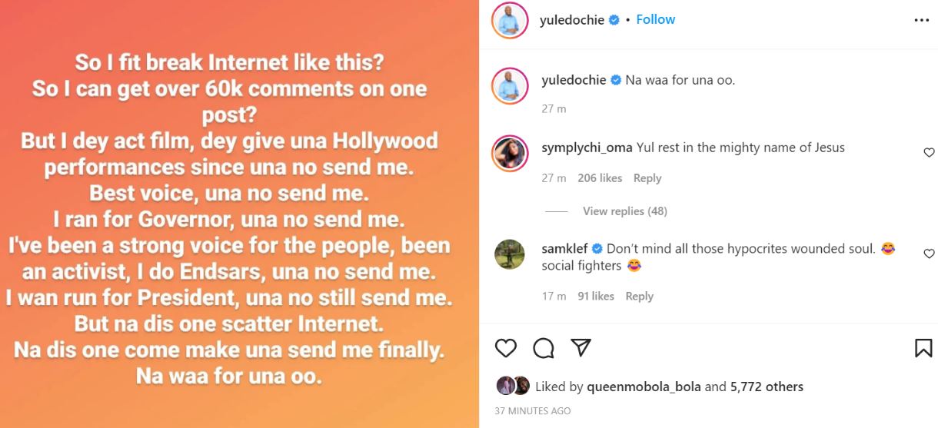Open symplychi_oma's profile avatar

coord(509,154)
